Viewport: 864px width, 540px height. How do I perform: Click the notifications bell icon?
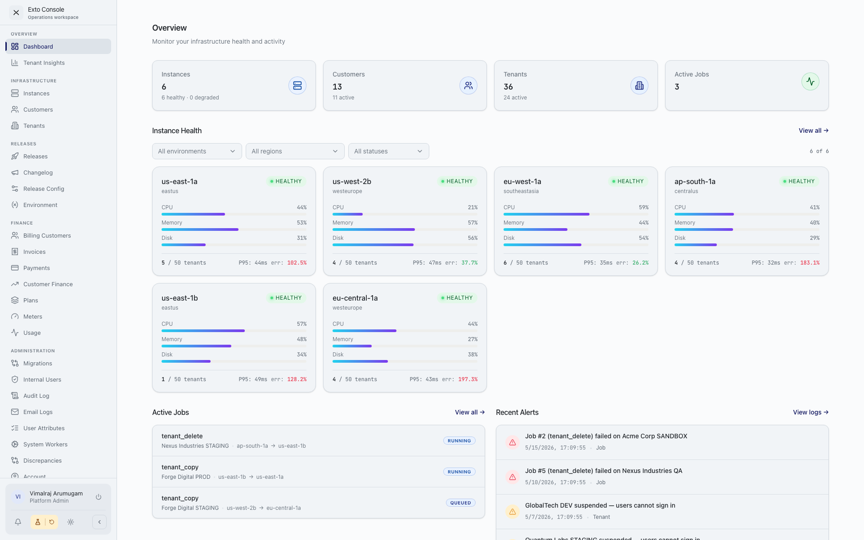click(x=18, y=522)
